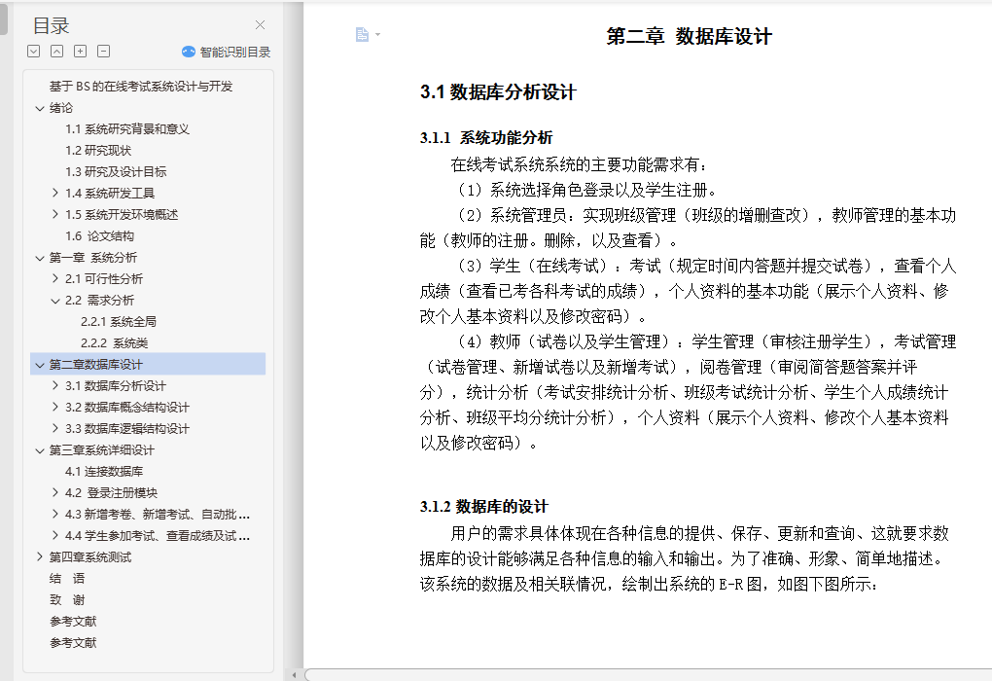Collapse the 绪论 section chevron

coord(40,108)
